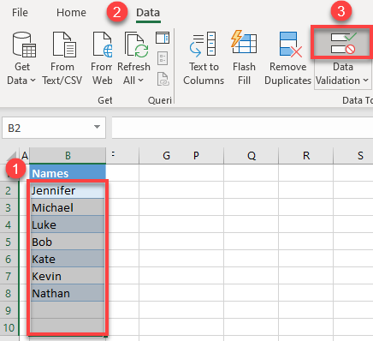Expand the Refresh All dropdown arrow
This screenshot has width=373, height=341.
[x=141, y=81]
